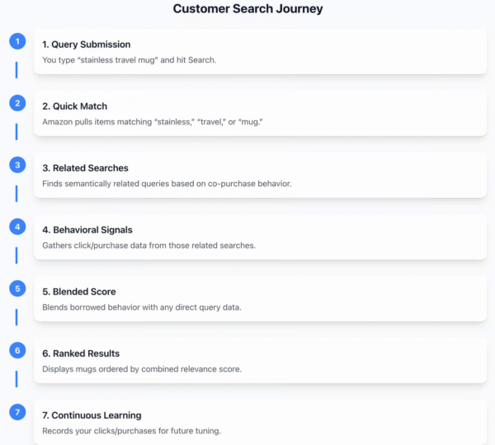Screen dimensions: 495x445
Task: Click the step 4 numbered circle
Action: pyautogui.click(x=17, y=227)
